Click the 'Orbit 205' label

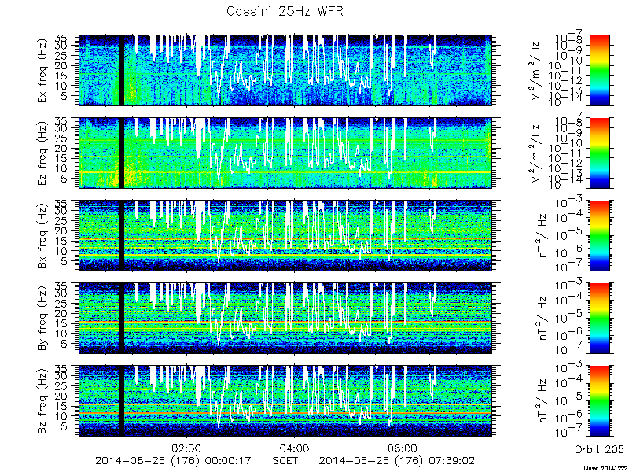tap(599, 448)
